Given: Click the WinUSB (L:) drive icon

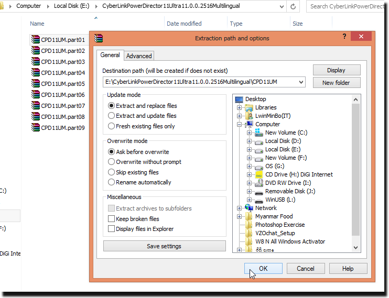Looking at the screenshot, I should [259, 201].
